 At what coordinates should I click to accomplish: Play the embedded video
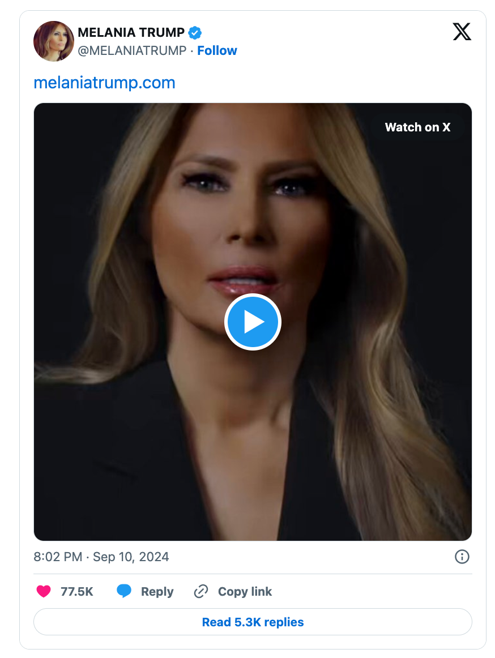pos(253,322)
